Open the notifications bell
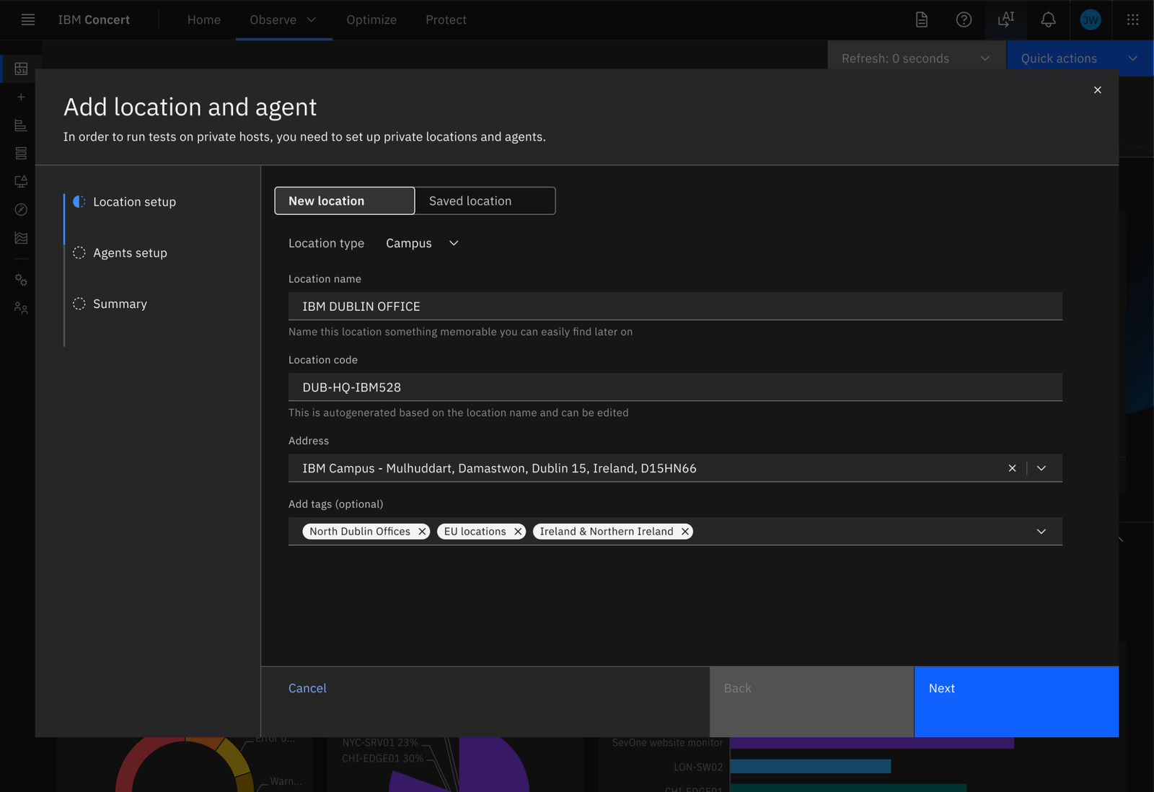Image resolution: width=1154 pixels, height=792 pixels. pos(1048,19)
